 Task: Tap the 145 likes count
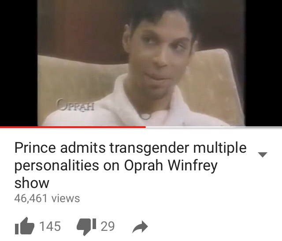50,226
